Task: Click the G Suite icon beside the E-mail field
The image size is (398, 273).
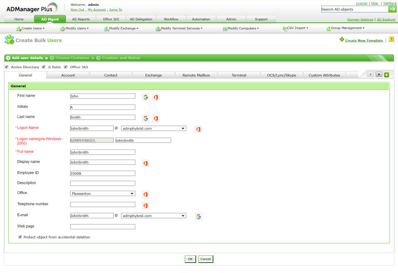Action: click(x=198, y=216)
